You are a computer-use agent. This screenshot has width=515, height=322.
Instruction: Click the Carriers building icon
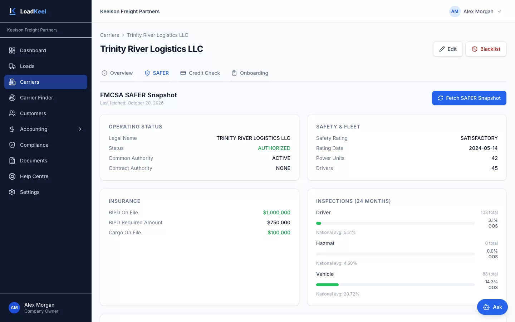click(x=12, y=82)
